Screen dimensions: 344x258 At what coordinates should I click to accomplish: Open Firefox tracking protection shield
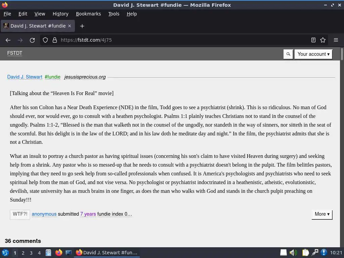(x=45, y=40)
